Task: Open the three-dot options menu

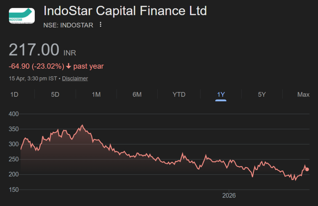Action: point(100,25)
